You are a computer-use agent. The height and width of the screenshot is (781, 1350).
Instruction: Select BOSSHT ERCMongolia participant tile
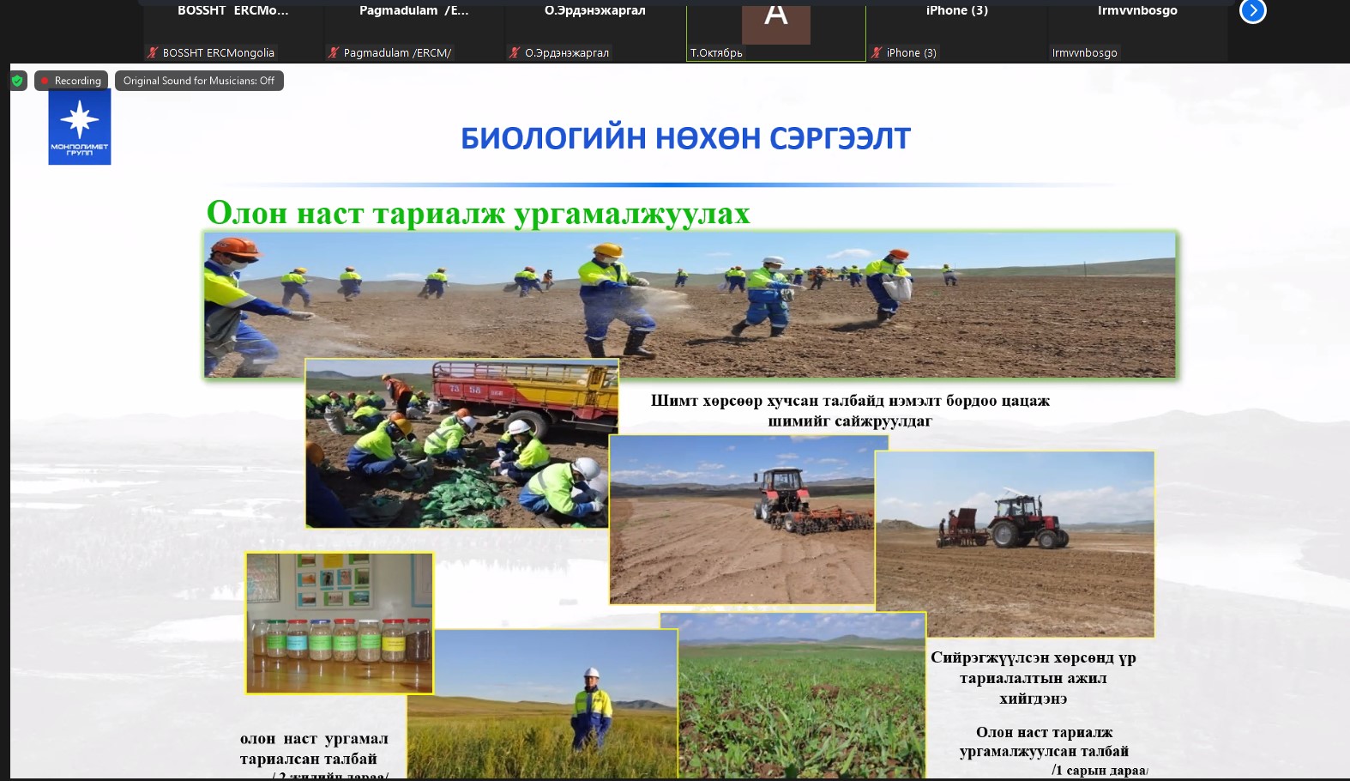[x=232, y=31]
